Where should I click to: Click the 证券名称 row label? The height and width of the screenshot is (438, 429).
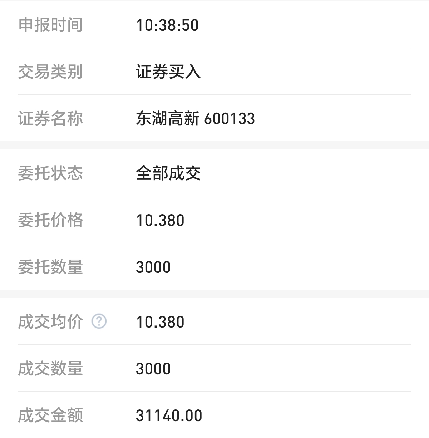50,119
